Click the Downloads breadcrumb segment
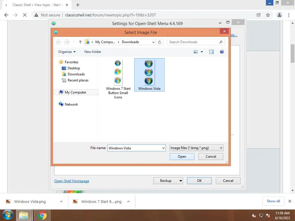 130,42
